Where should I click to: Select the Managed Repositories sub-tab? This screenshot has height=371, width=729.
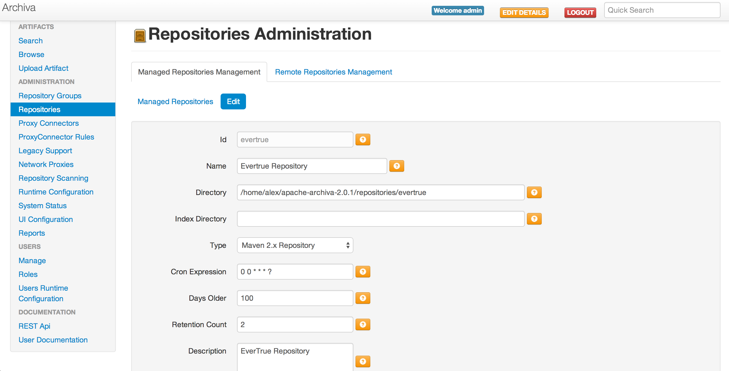pyautogui.click(x=175, y=101)
